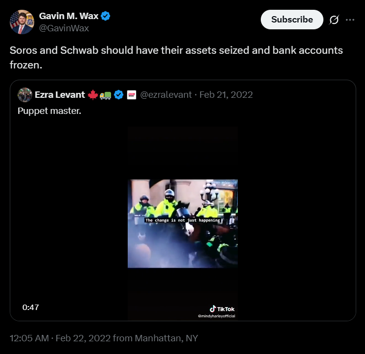Viewport: 365px width, 354px height.
Task: Play the quoted video with police officers
Action: (182, 223)
